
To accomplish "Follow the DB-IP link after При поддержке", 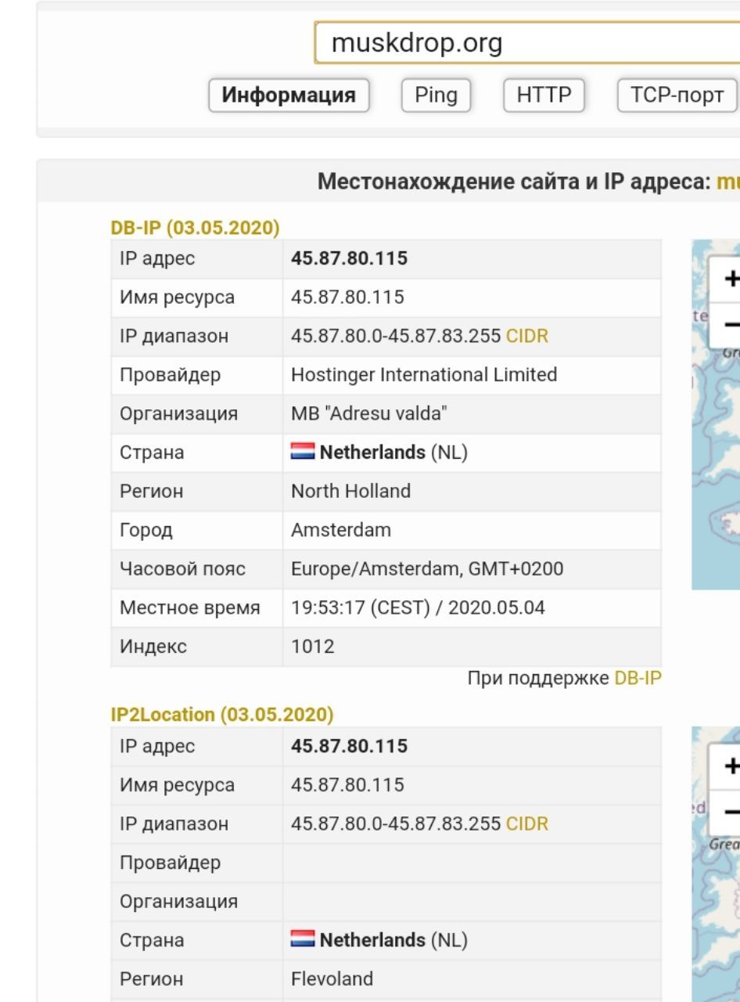I will [638, 679].
